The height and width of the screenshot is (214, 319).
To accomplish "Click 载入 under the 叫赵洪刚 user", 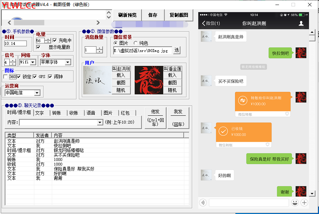I will [x=121, y=75].
